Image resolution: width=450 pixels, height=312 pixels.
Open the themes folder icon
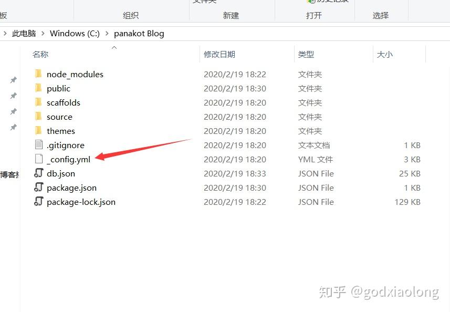38,131
